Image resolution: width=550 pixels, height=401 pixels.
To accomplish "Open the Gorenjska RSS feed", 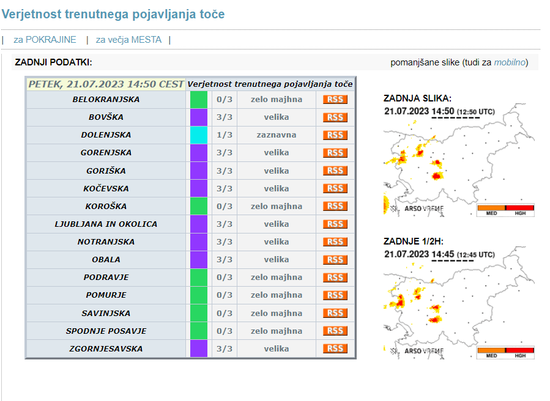I will click(335, 153).
